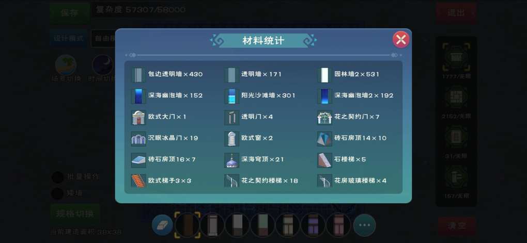Toggle the 建墙 radio option
527x243 pixels.
tap(57, 193)
